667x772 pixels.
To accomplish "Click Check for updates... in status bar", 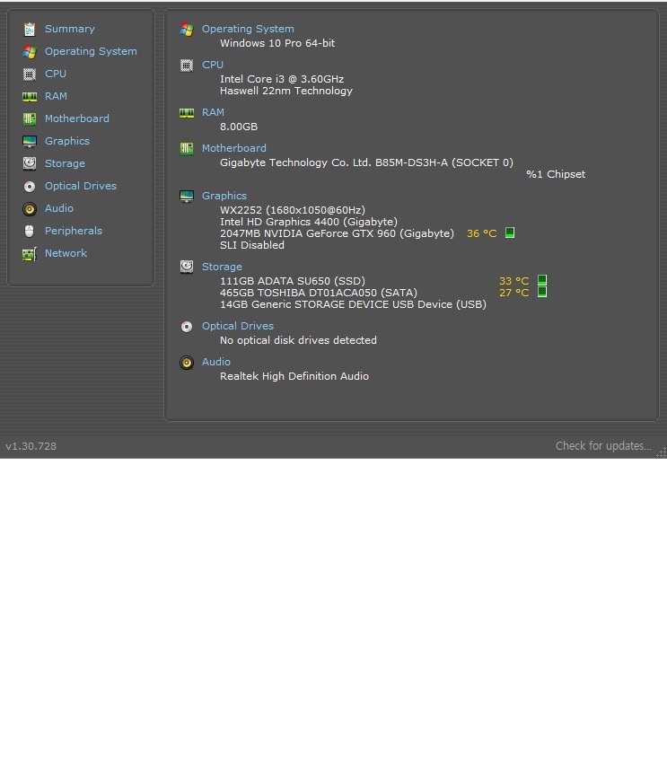I will (x=603, y=446).
